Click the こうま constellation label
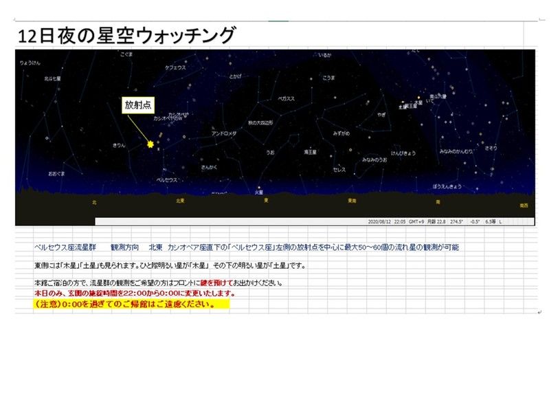Image resolution: width=560 pixels, height=396 pixels. pos(329,78)
